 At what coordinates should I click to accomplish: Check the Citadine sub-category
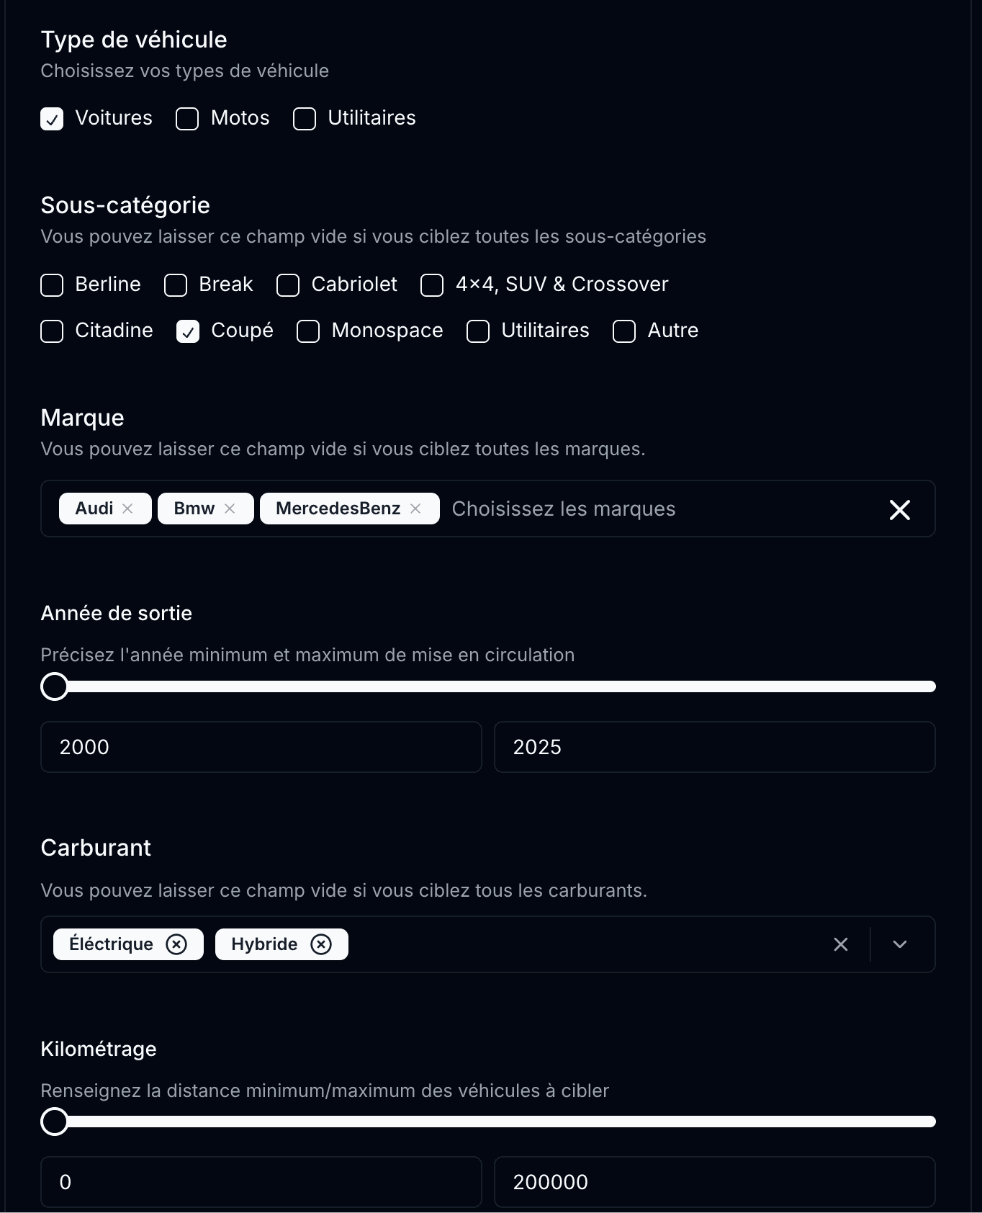[x=51, y=331]
